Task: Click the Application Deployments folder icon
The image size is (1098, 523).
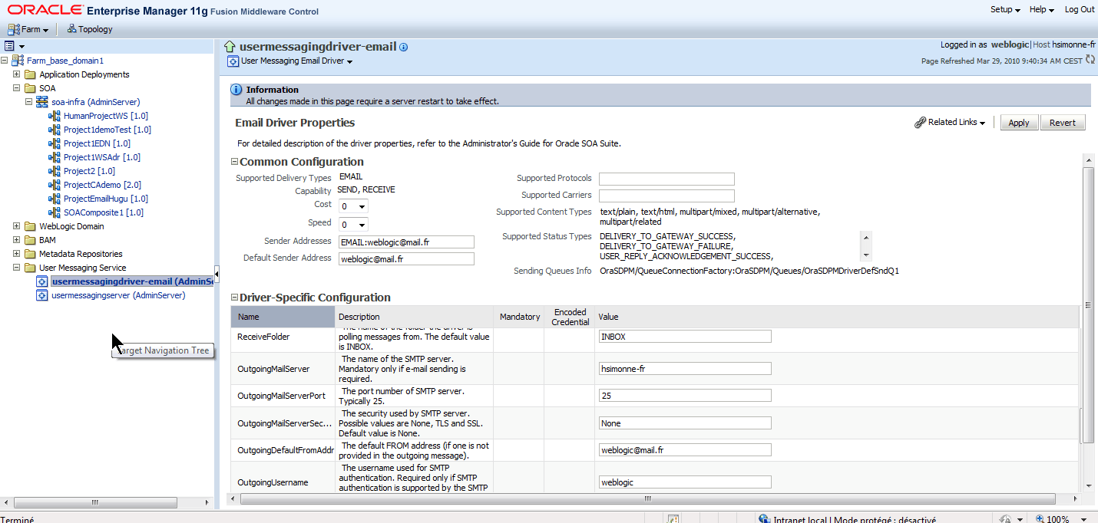Action: pos(30,74)
